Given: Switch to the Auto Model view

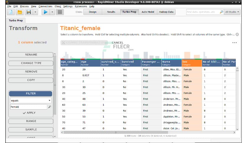Looking at the screenshot, I should 148,12.
